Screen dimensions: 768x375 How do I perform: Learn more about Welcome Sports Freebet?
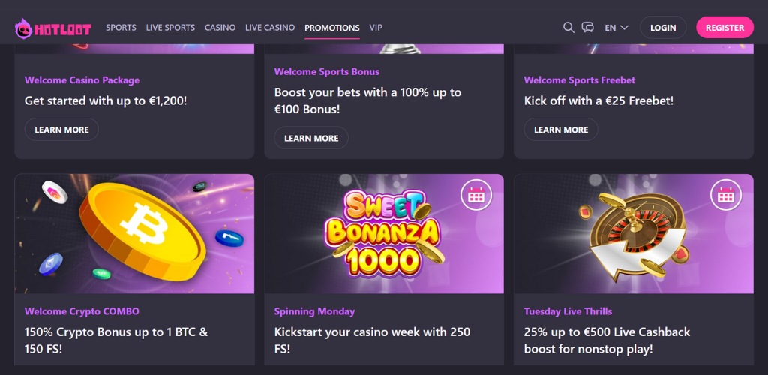tap(561, 130)
